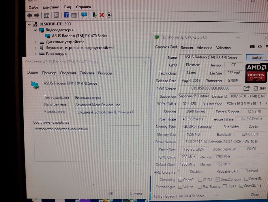
Task: Collapse the DESKTOP-DTJL3SO tree root
Action: [x=29, y=25]
